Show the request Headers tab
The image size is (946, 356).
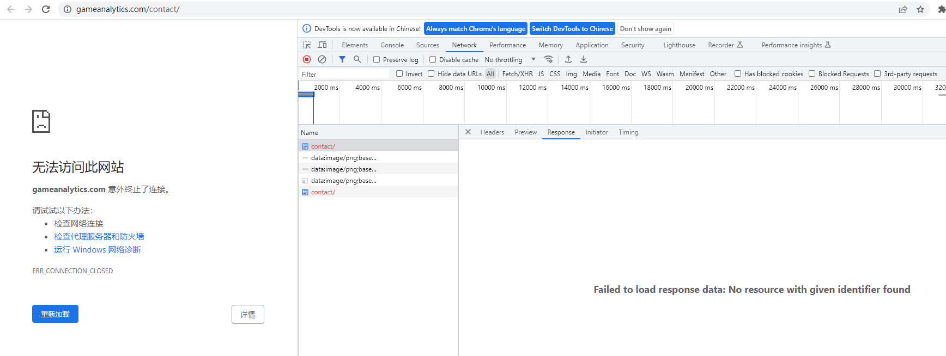pyautogui.click(x=492, y=132)
